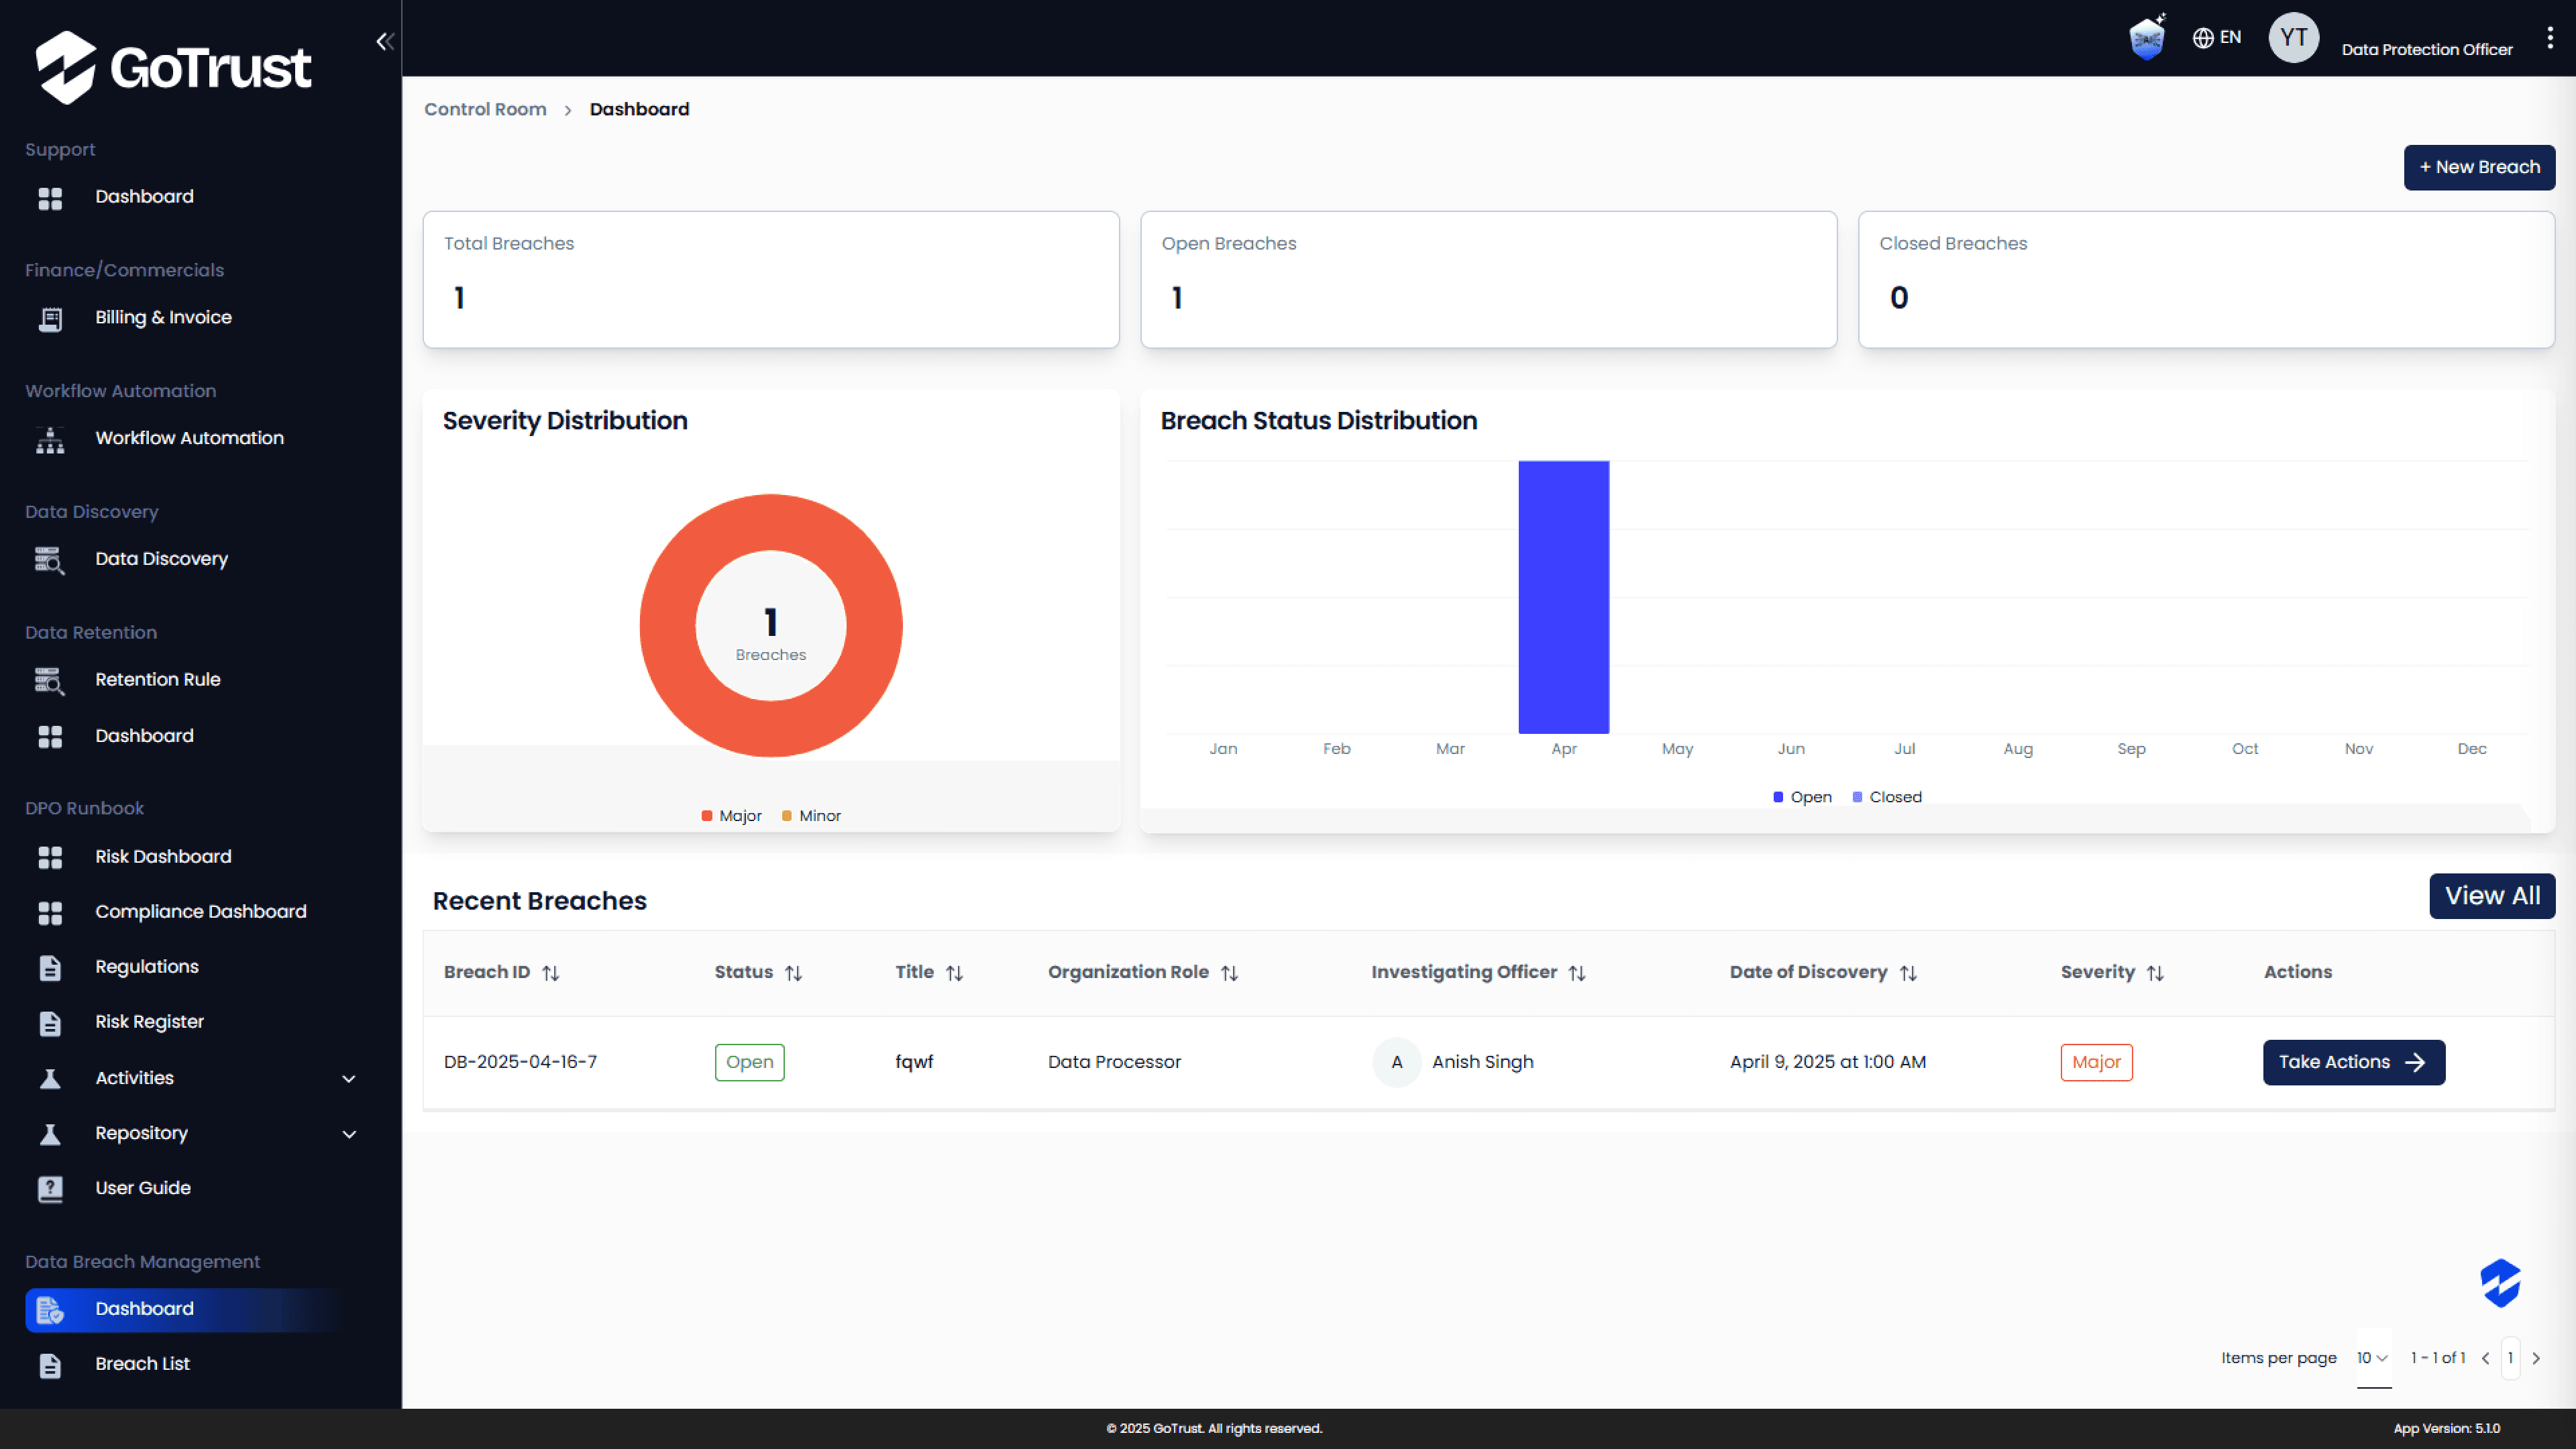2576x1449 pixels.
Task: Go to Risk Register menu item
Action: (149, 1022)
